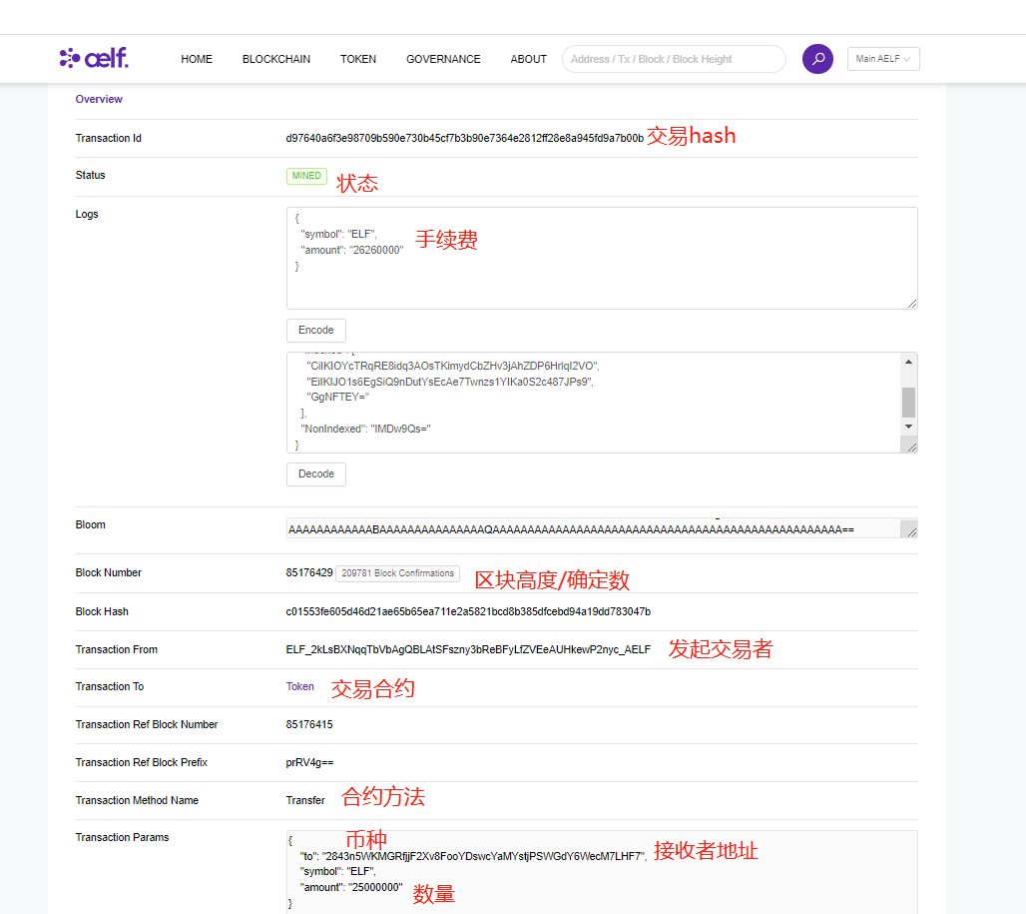
Task: Open the BLOCKCHAIN menu
Action: [276, 59]
